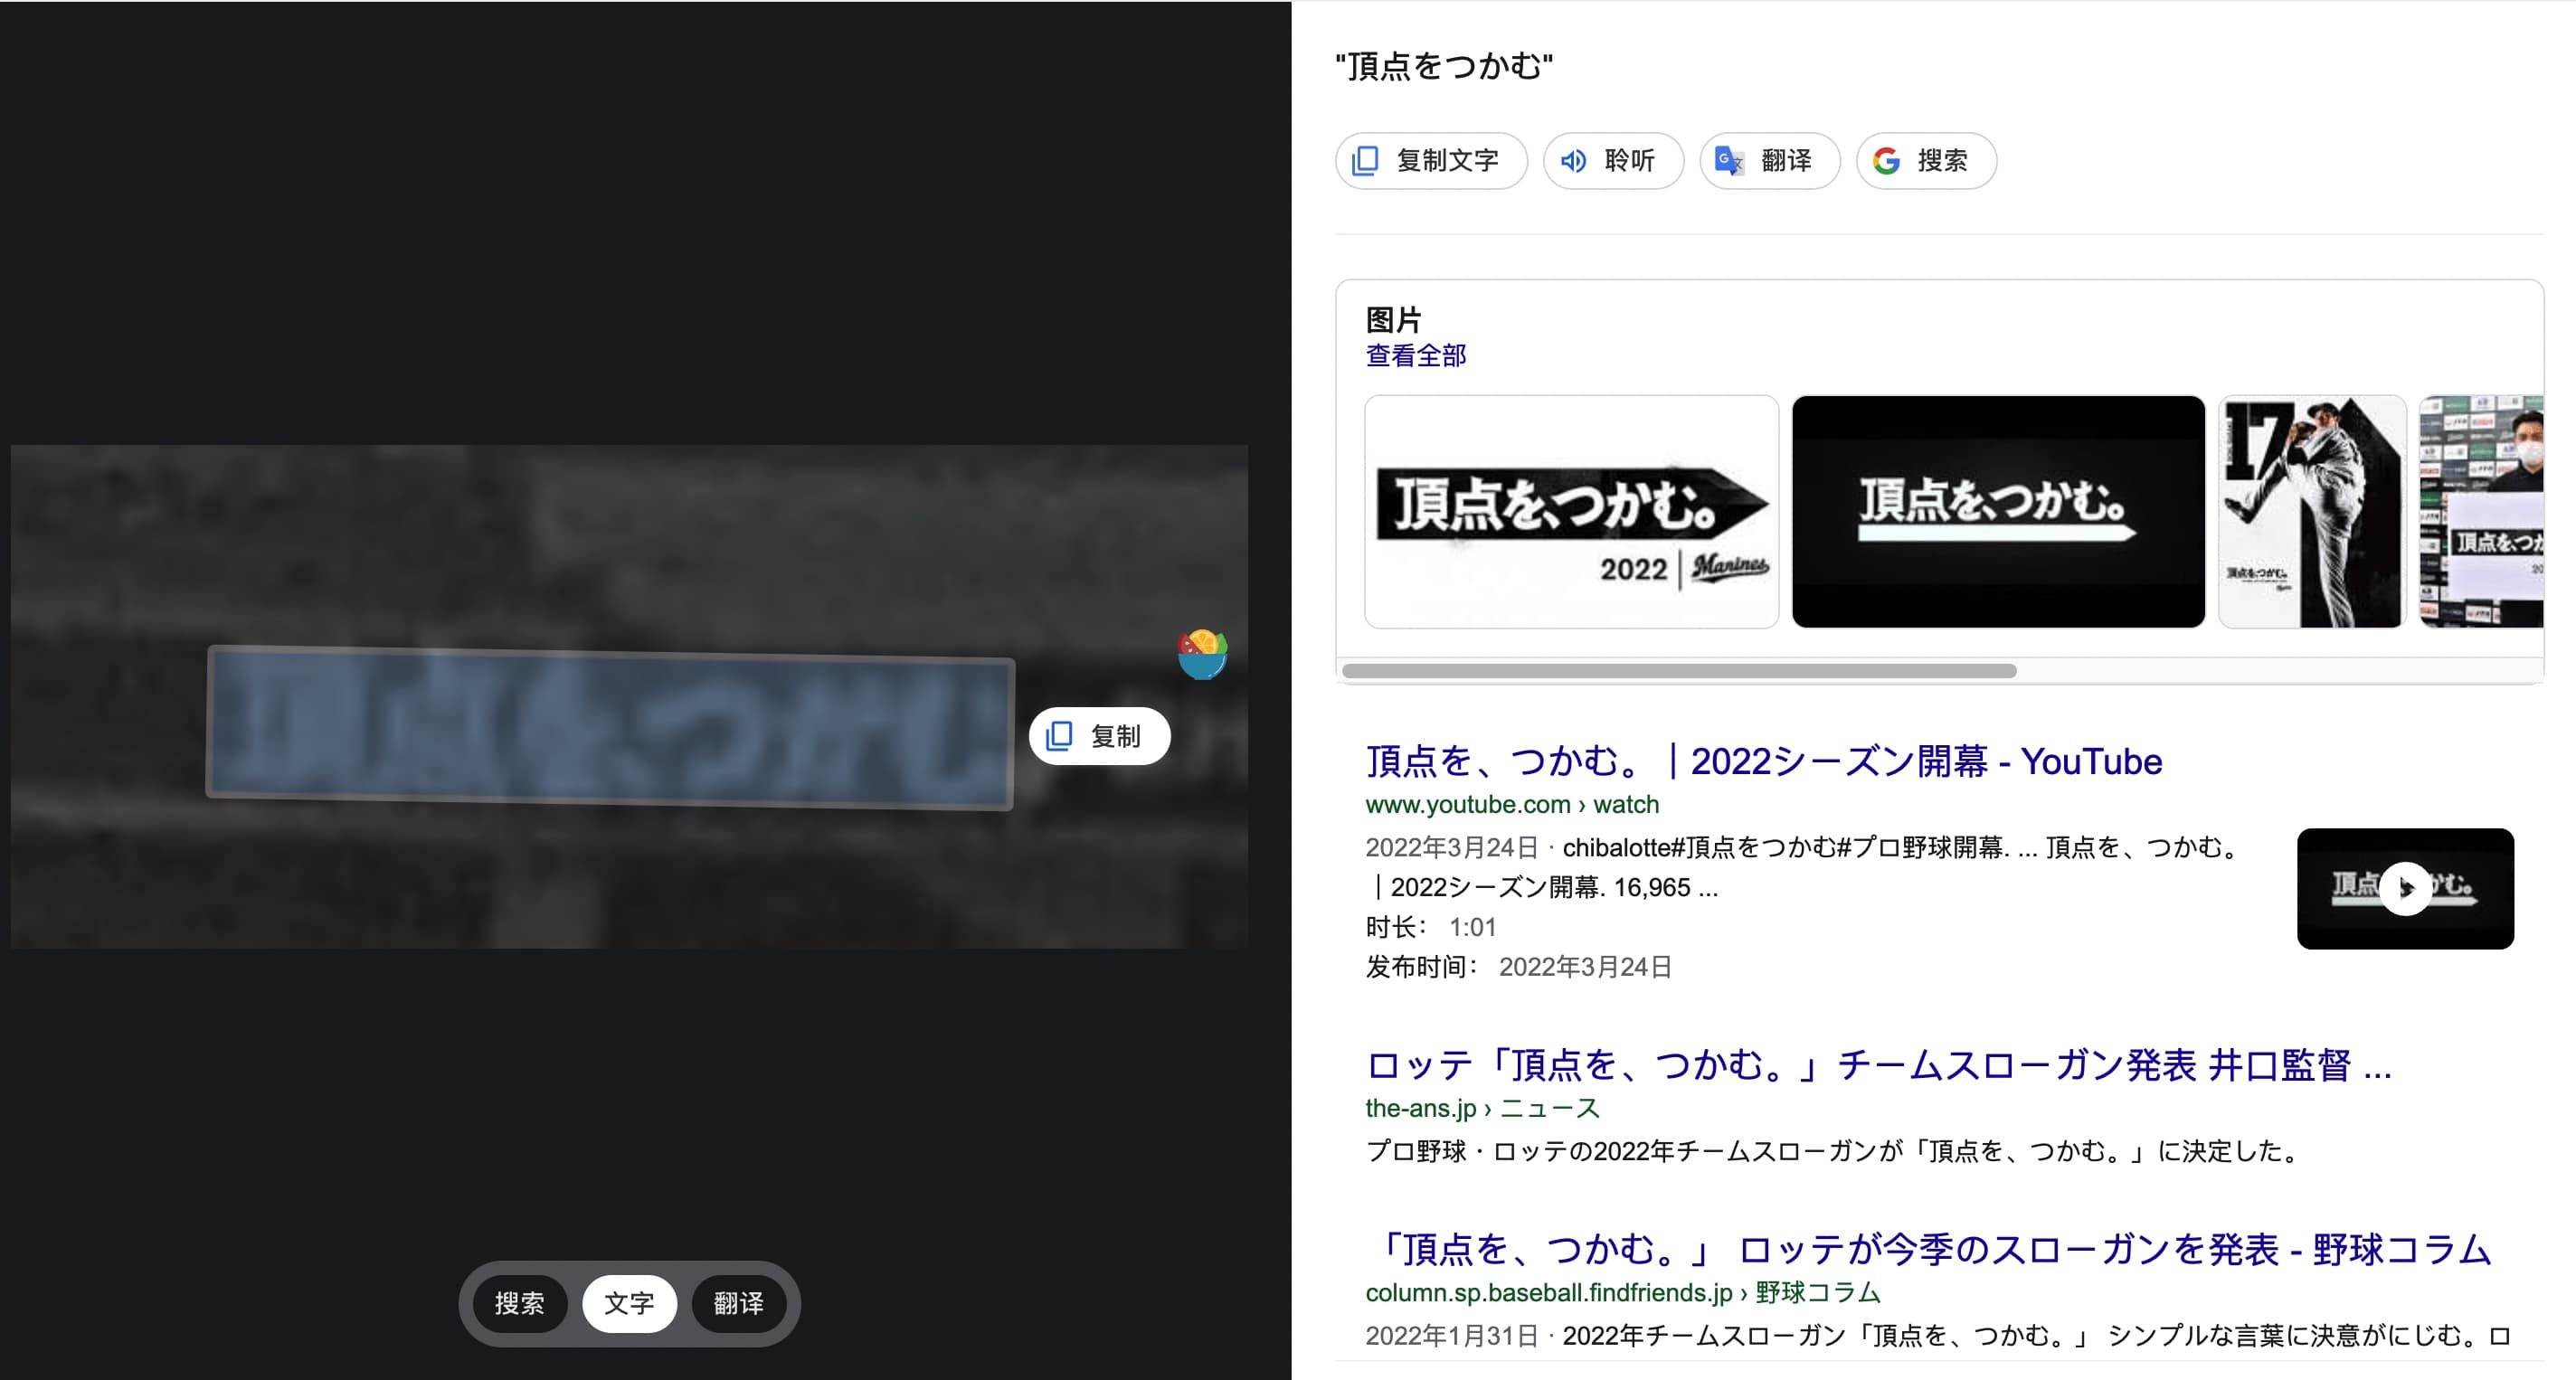
Task: Click the black background slogan thumbnail
Action: 1997,512
